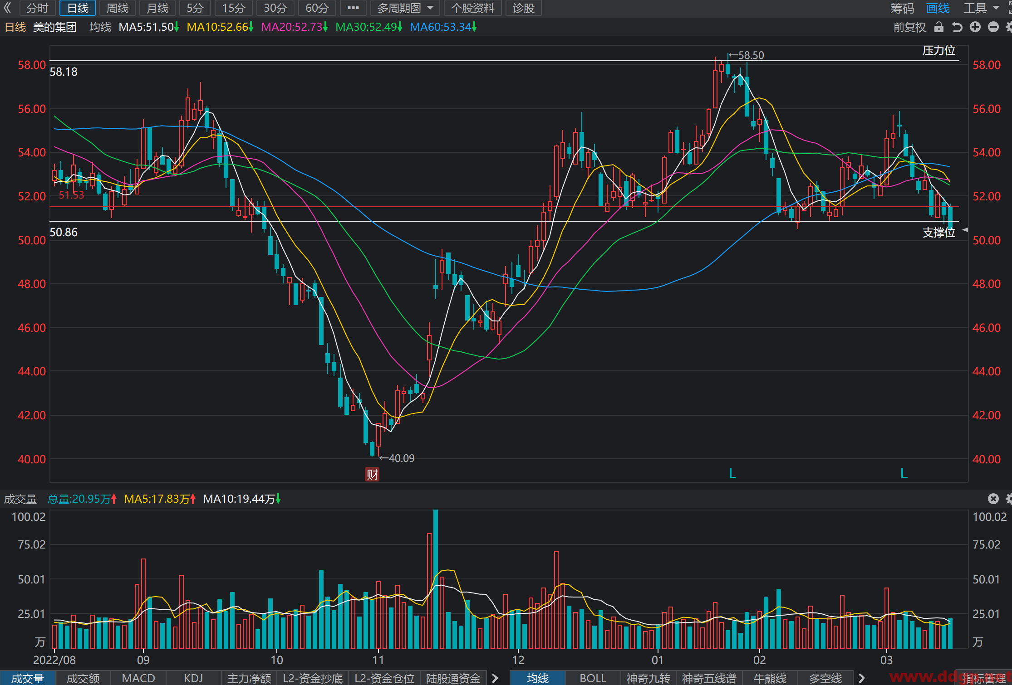Zoom in with the plus icon
Viewport: 1012px width, 685px height.
[x=975, y=27]
